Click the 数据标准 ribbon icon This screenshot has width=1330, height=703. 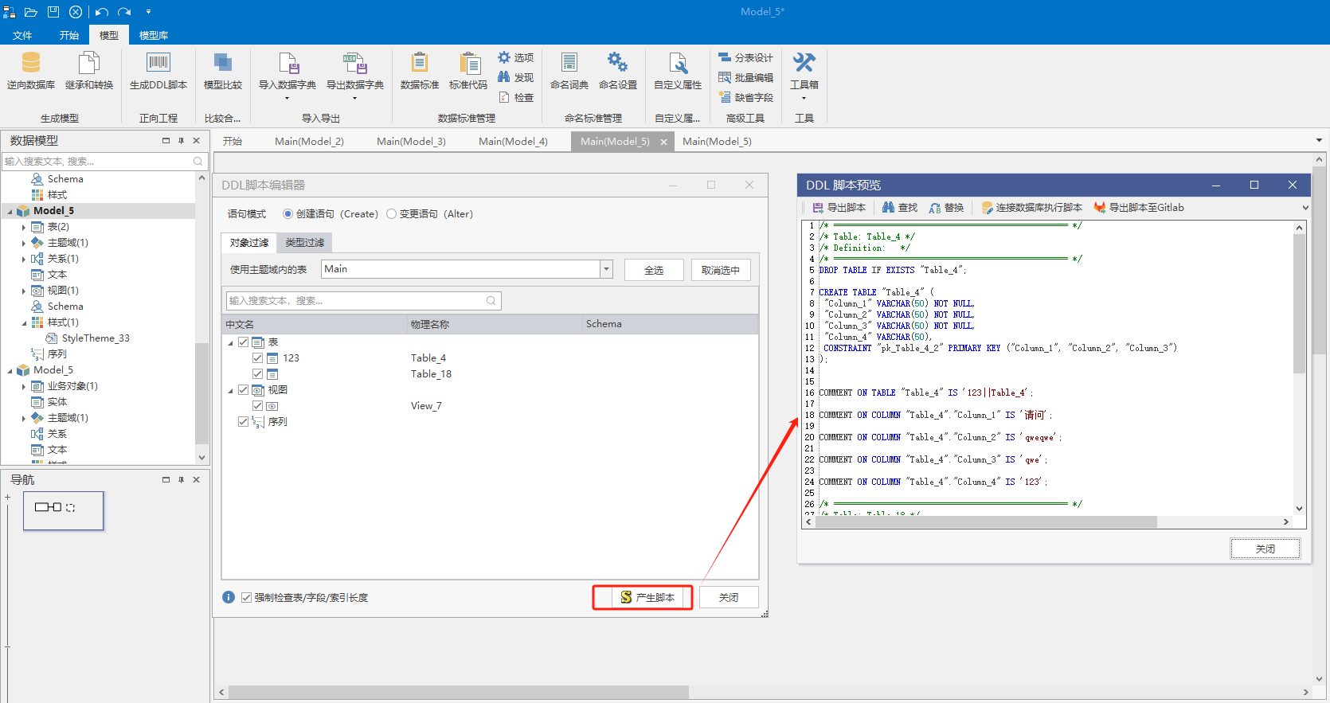[420, 71]
